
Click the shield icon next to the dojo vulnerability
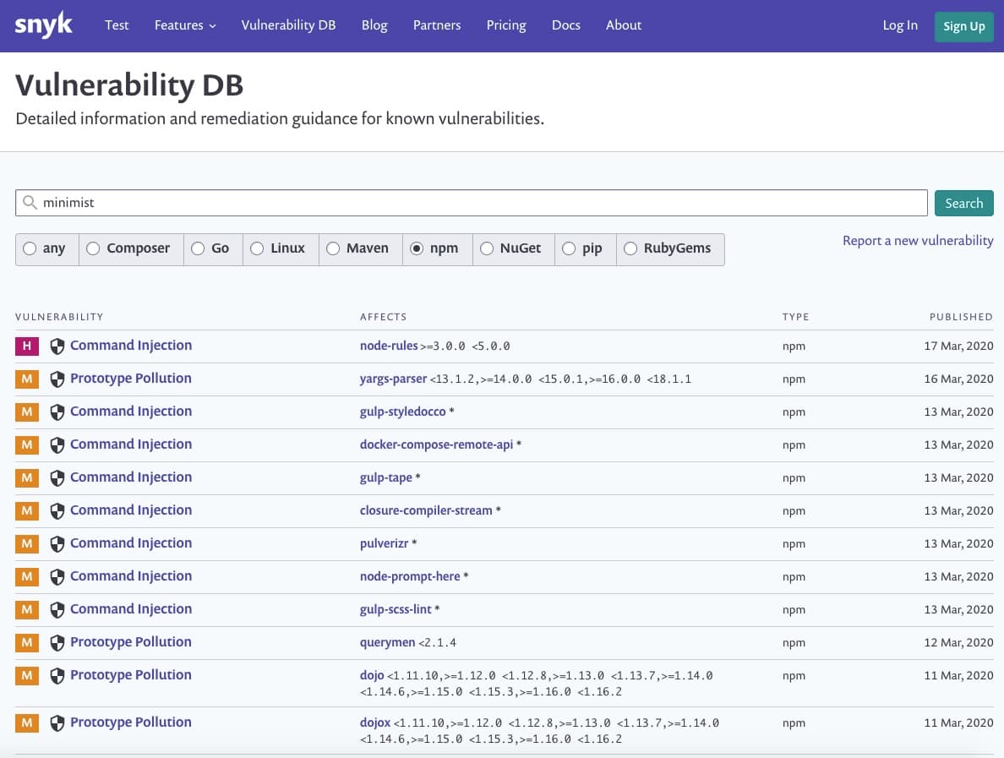click(x=57, y=675)
